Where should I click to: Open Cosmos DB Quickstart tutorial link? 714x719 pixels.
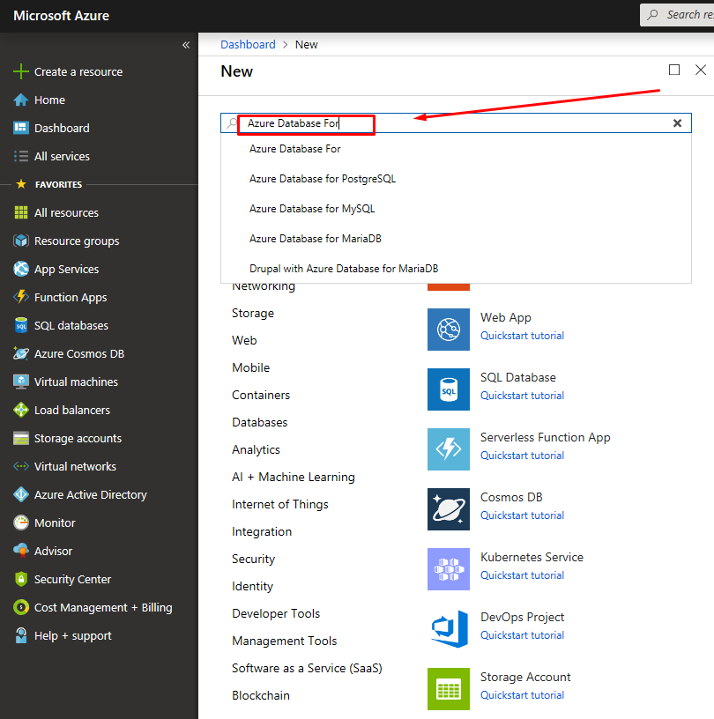pyautogui.click(x=522, y=515)
